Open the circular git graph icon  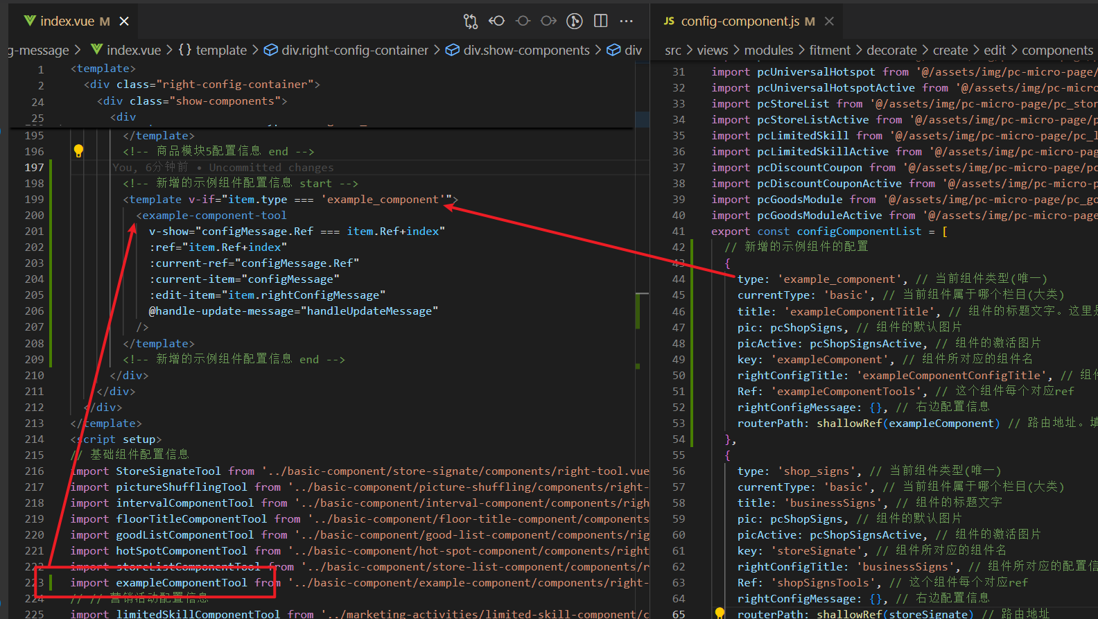pos(574,21)
